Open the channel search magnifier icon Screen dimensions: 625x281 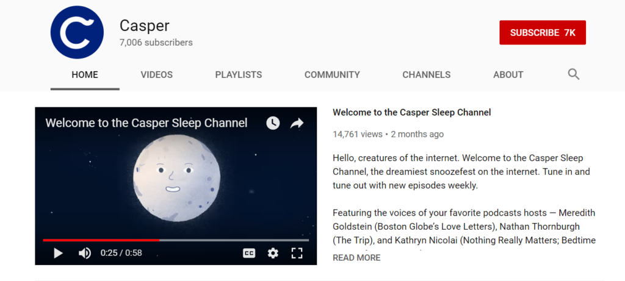click(573, 74)
